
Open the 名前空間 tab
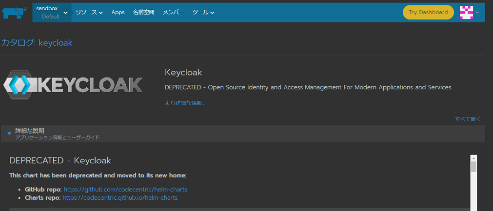143,13
